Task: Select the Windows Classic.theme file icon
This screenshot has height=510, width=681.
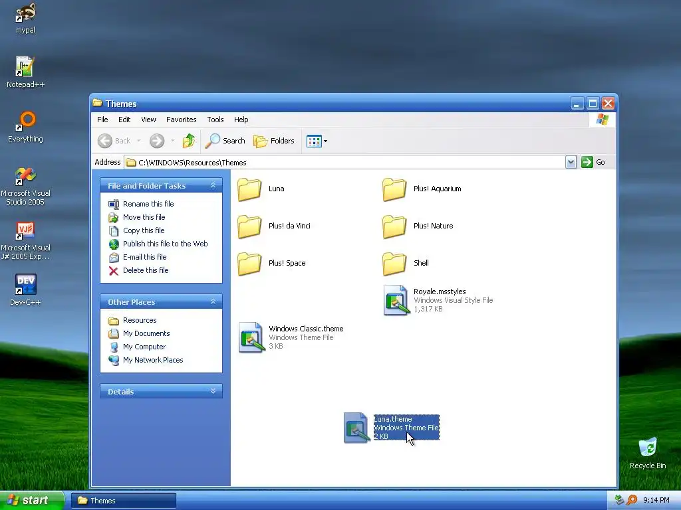Action: [x=251, y=337]
